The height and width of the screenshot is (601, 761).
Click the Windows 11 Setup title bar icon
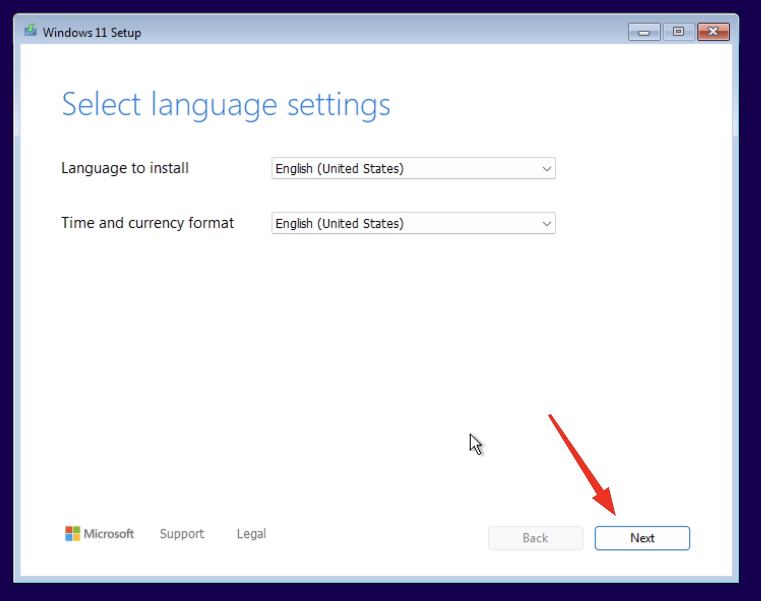coord(30,31)
